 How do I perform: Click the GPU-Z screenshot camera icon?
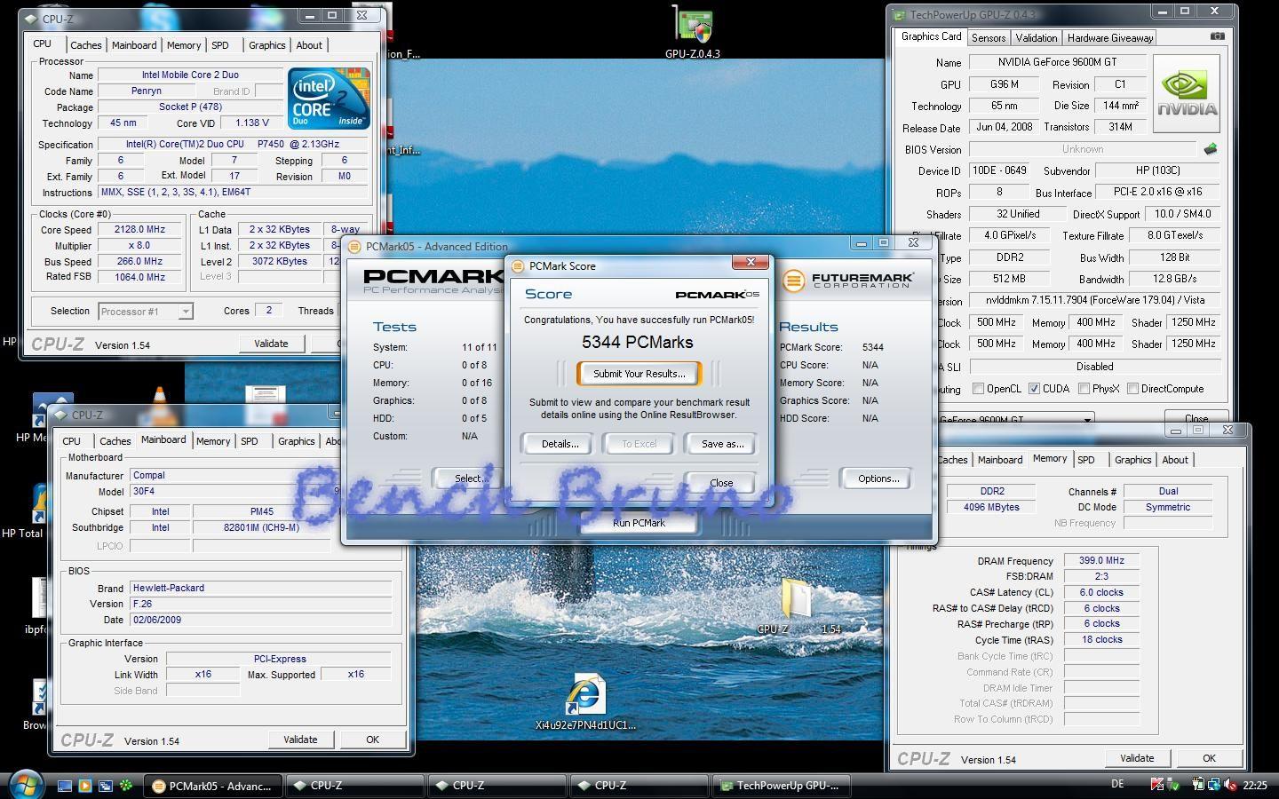(x=1217, y=36)
